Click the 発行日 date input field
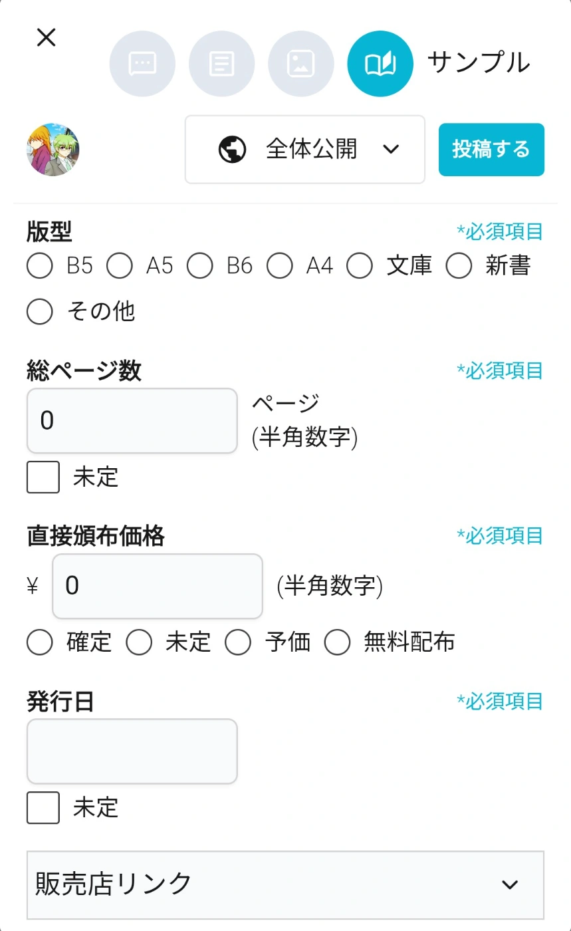Screen dimensions: 571x931 click(132, 751)
